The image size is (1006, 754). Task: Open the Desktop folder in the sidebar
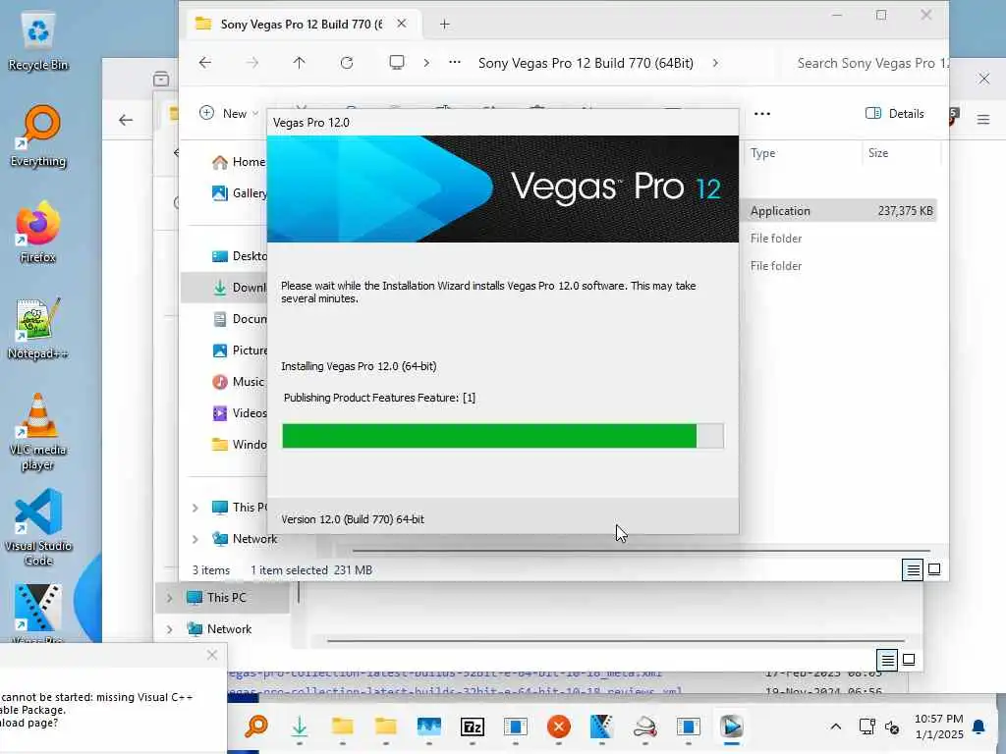239,256
